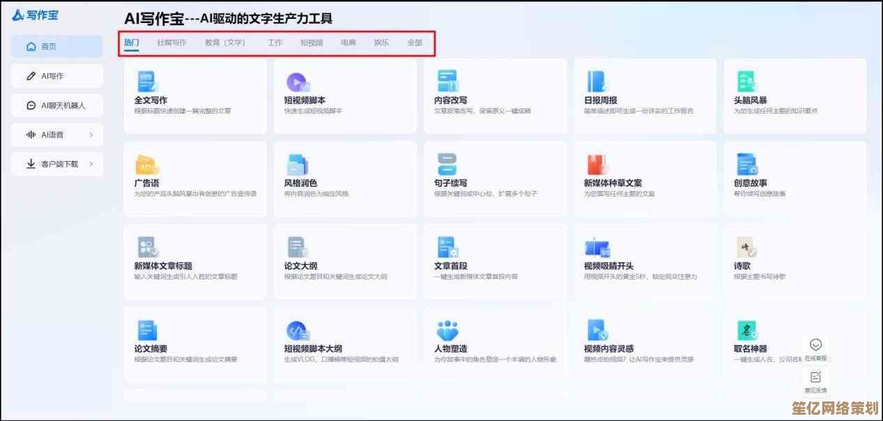The width and height of the screenshot is (883, 421).
Task: Show the 全部 tab with all tools
Action: (415, 43)
